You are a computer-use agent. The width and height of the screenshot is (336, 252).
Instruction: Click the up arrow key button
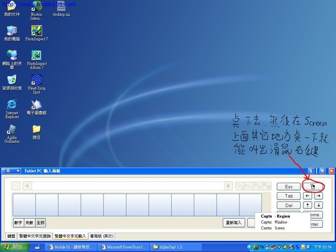[307, 205]
